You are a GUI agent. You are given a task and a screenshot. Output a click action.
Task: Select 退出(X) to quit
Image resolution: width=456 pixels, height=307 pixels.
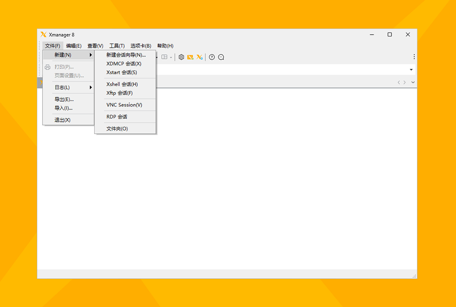coord(68,120)
